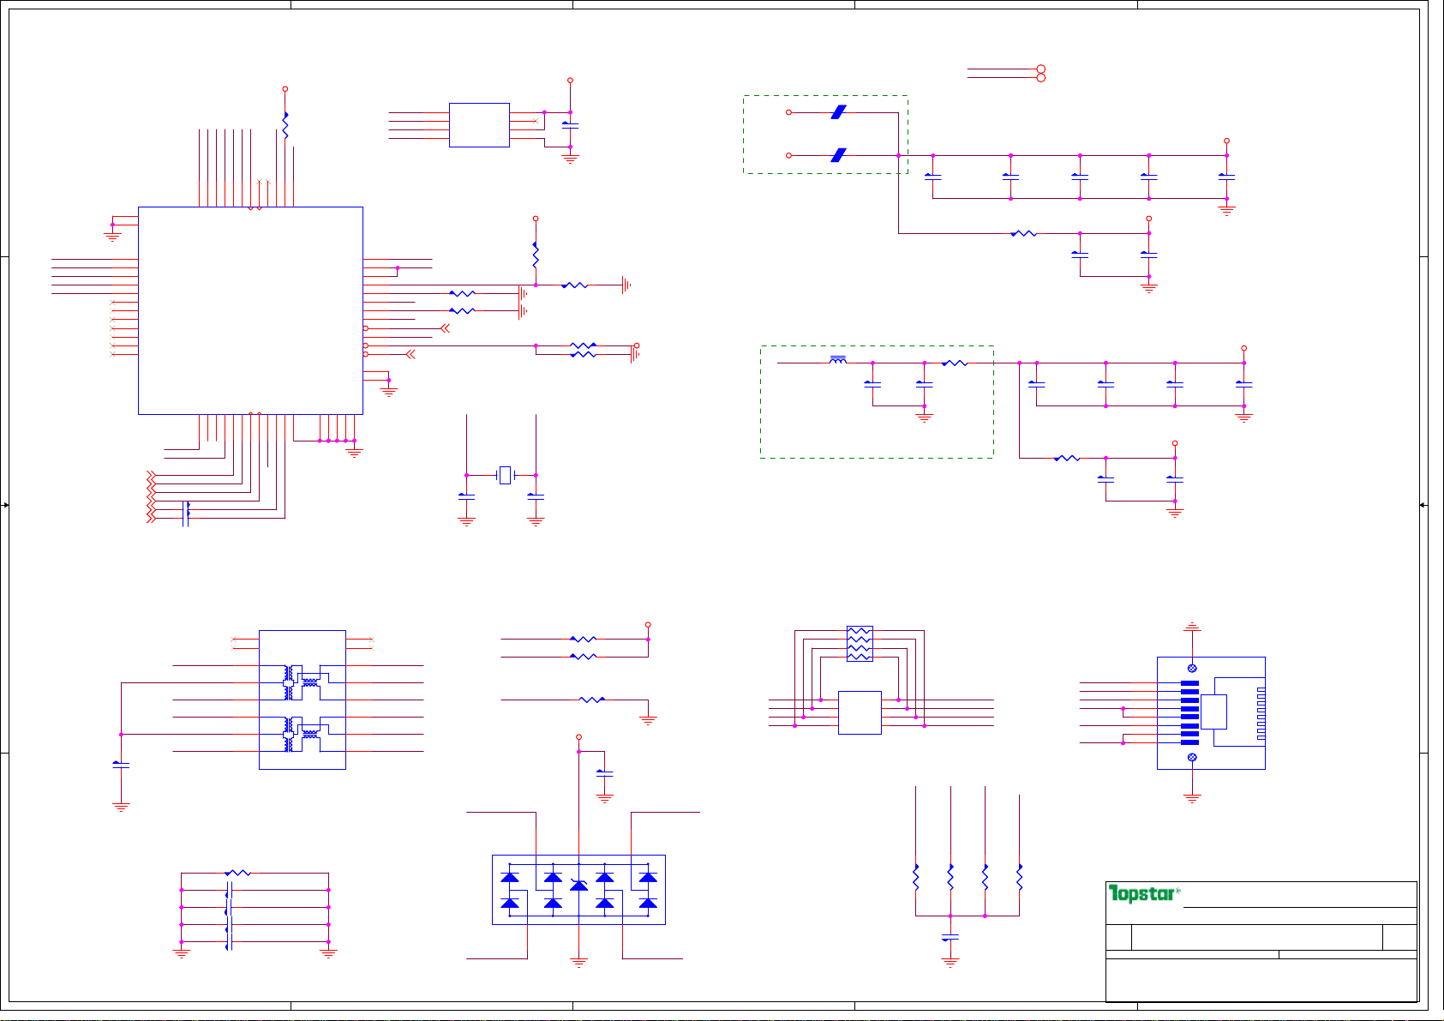Select the capacitor below the four vertical resistors
1444x1021 pixels.
[950, 937]
